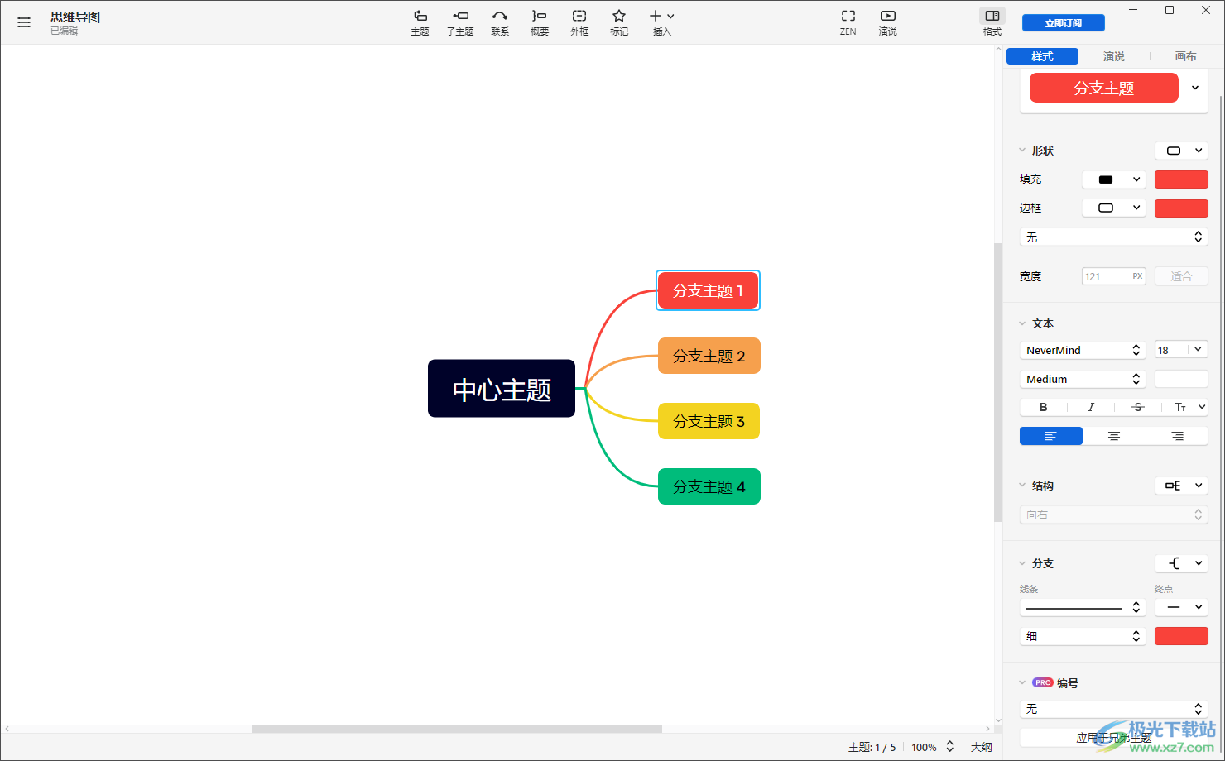1225x761 pixels.
Task: Toggle italic text formatting
Action: coord(1091,407)
